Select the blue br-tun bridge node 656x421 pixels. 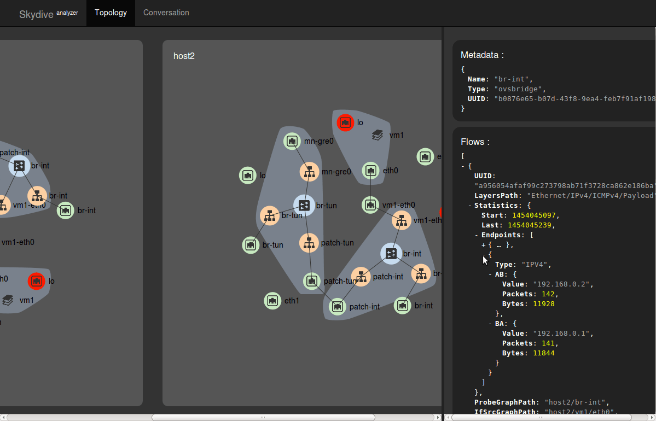tap(304, 205)
